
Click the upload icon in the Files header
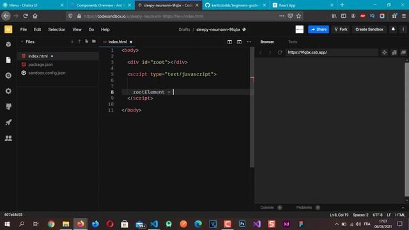(x=79, y=42)
